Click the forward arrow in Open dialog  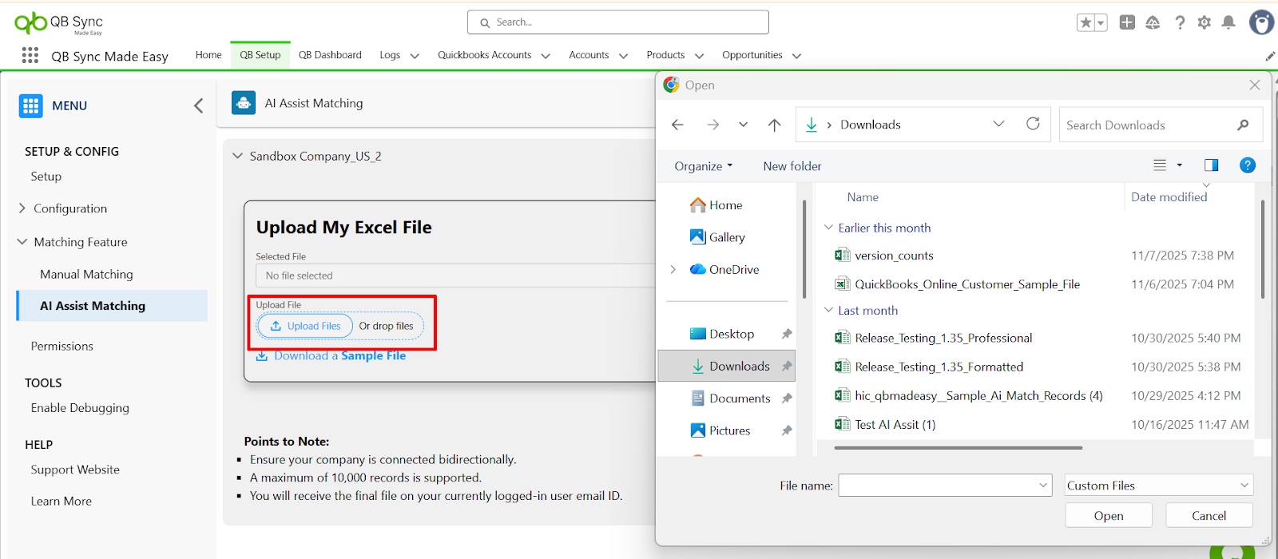click(712, 125)
